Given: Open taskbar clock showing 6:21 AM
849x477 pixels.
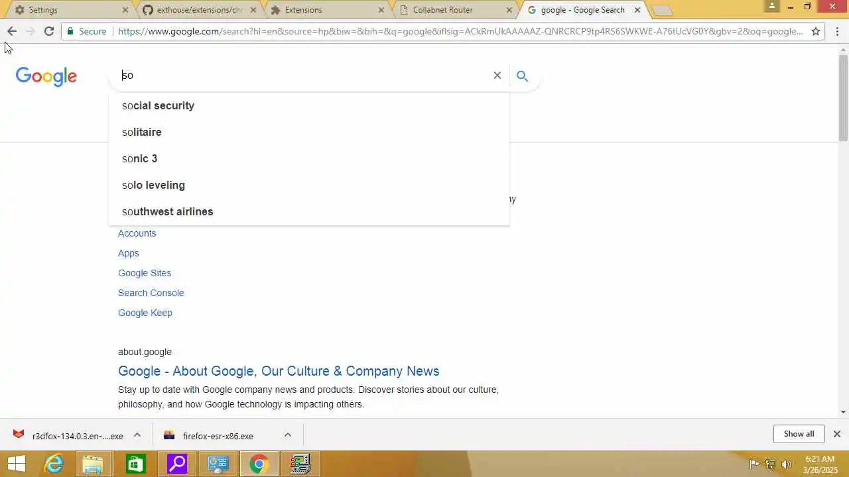Looking at the screenshot, I should (819, 464).
